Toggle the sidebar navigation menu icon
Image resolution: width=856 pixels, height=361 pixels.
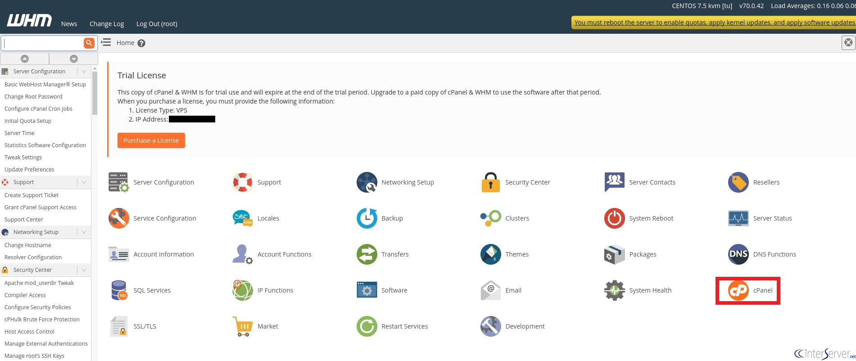pyautogui.click(x=106, y=42)
